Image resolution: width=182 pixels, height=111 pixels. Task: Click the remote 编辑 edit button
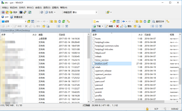(x=109, y=26)
